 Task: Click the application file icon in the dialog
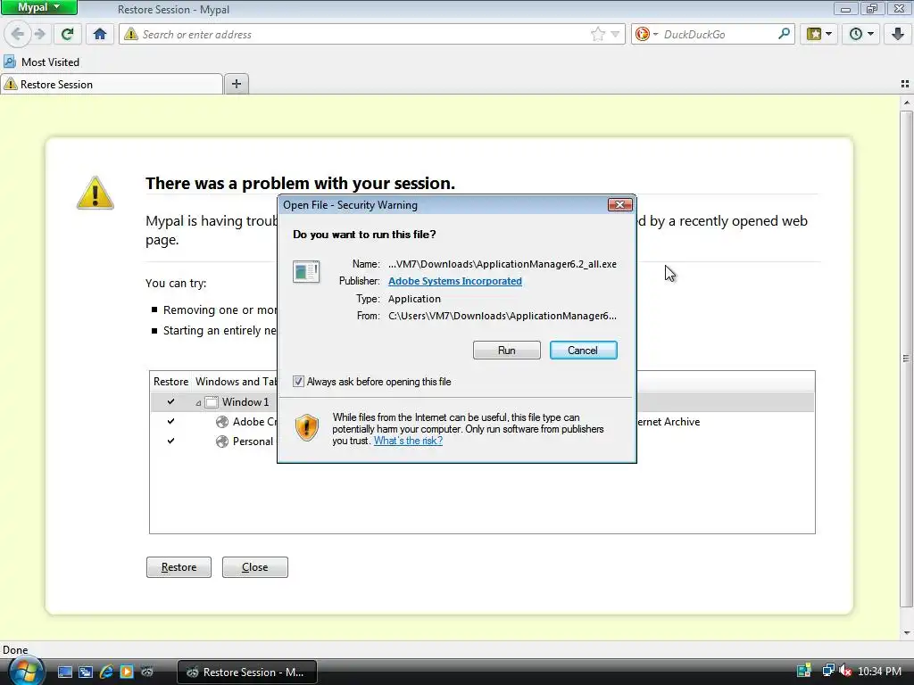(306, 272)
